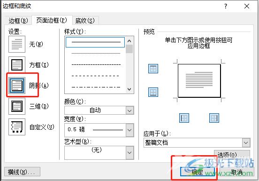Choose the long-dashed line style
Image resolution: width=259 pixels, height=181 pixels.
pyautogui.click(x=95, y=76)
